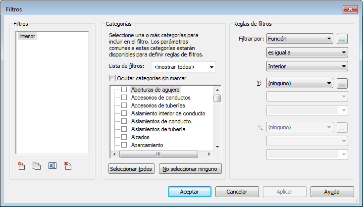Select the Interior filter in list
The width and height of the screenshot is (363, 207).
click(x=27, y=36)
